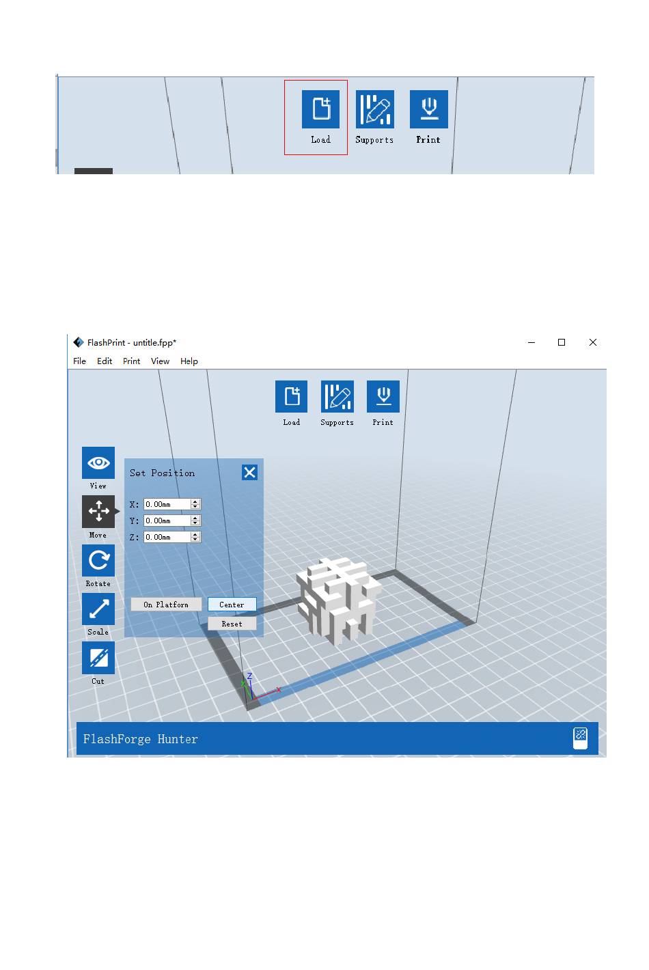Open the Edit menu
The image size is (649, 970).
click(x=105, y=361)
